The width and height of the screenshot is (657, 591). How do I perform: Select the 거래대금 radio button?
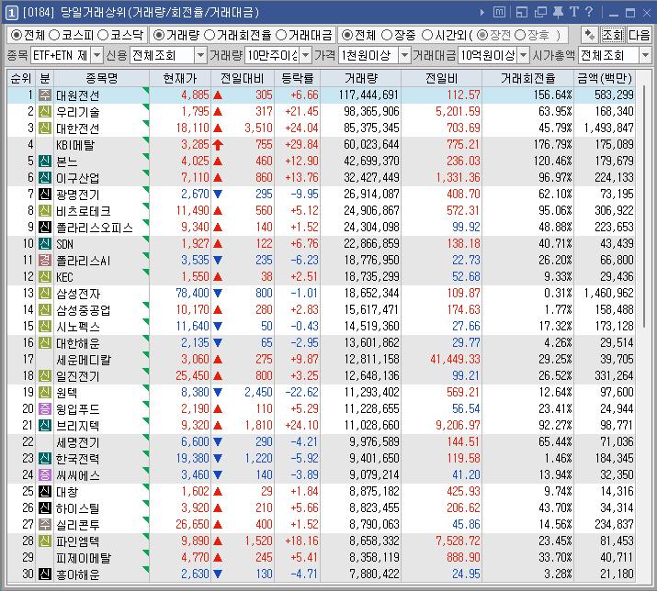coord(281,35)
